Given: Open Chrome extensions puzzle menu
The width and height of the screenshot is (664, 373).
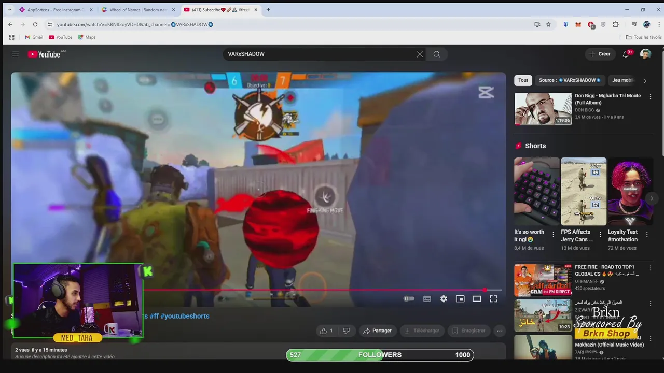Looking at the screenshot, I should (616, 24).
